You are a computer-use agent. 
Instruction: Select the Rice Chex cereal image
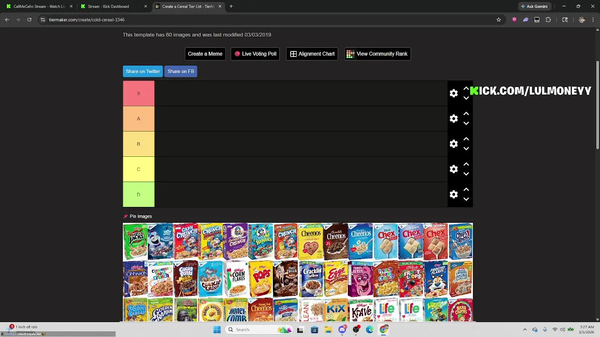[x=386, y=242]
